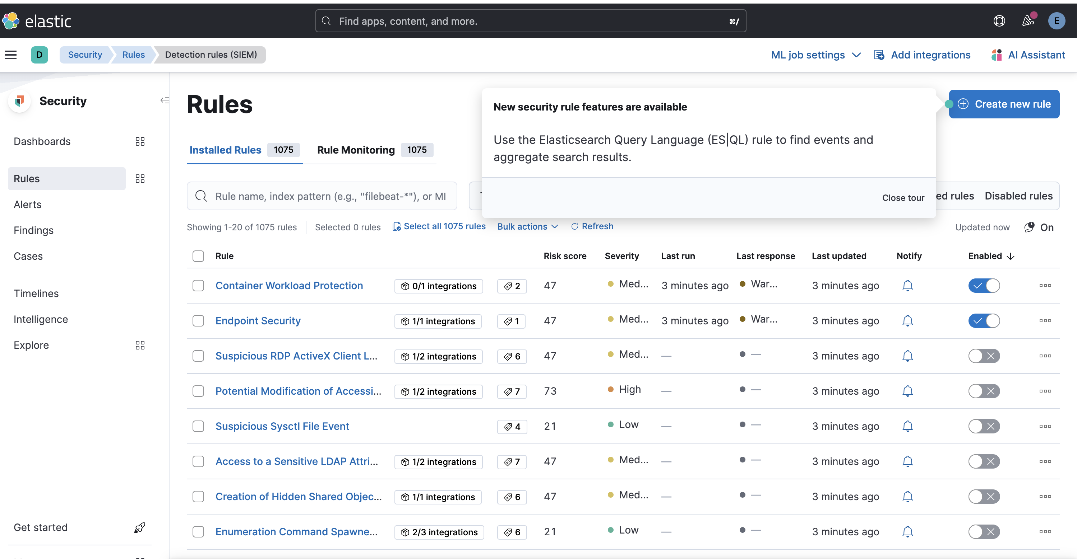The width and height of the screenshot is (1077, 559).
Task: Open the Bulk actions dropdown
Action: (x=527, y=226)
